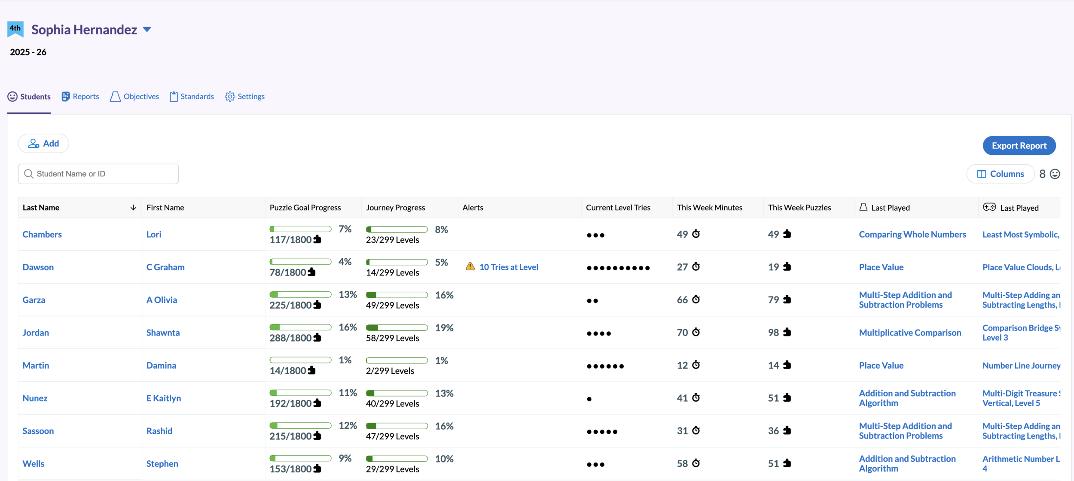Switch to the Reports tab
Viewport: 1074px width, 481px height.
click(80, 97)
